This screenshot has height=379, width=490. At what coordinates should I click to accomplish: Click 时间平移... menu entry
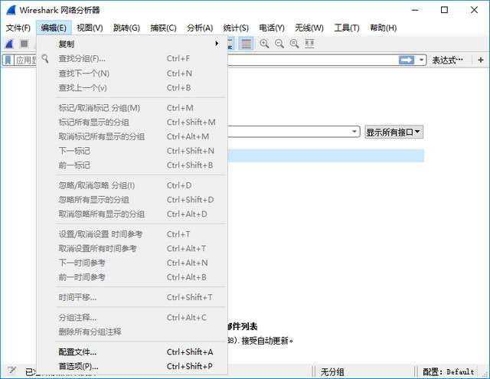(x=132, y=297)
